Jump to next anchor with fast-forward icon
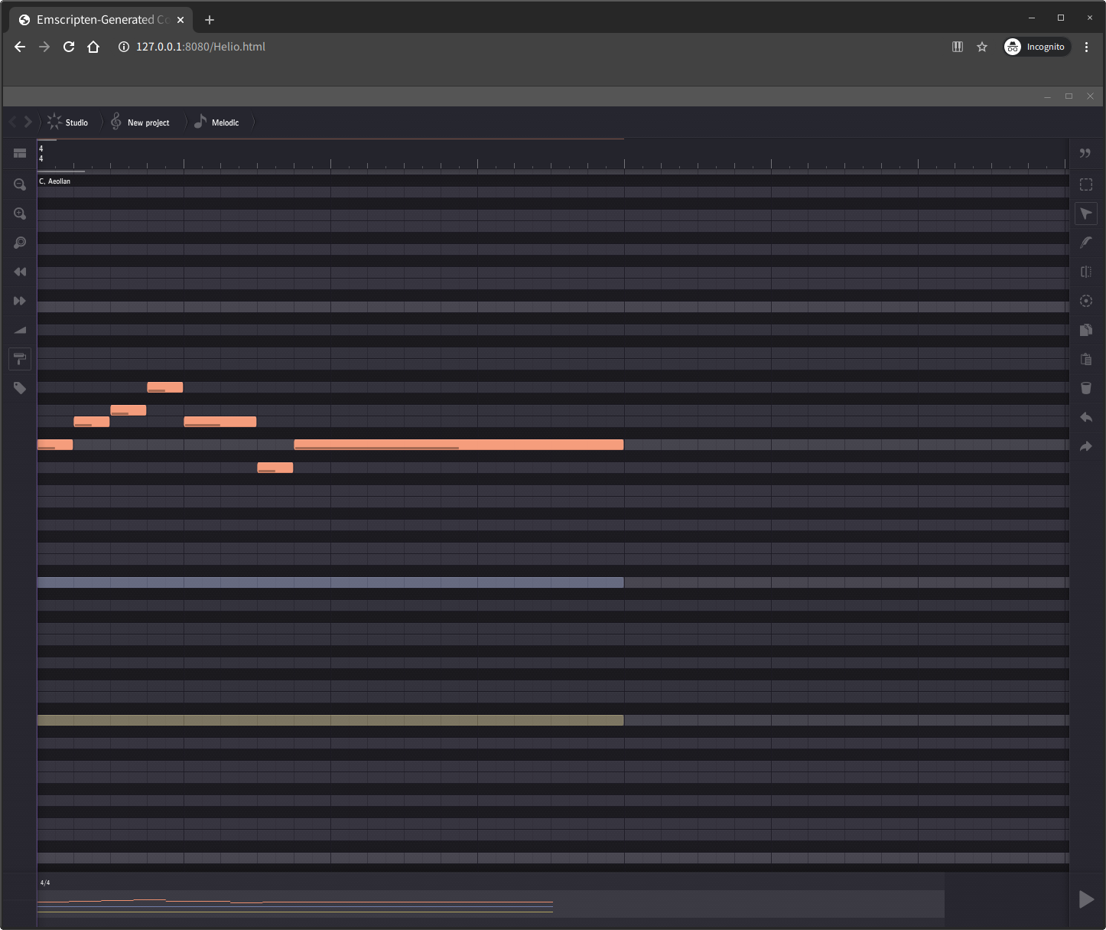The image size is (1106, 930). click(x=20, y=301)
